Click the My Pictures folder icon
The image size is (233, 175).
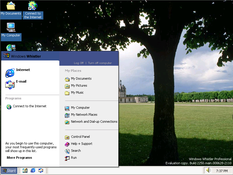pyautogui.click(x=67, y=86)
